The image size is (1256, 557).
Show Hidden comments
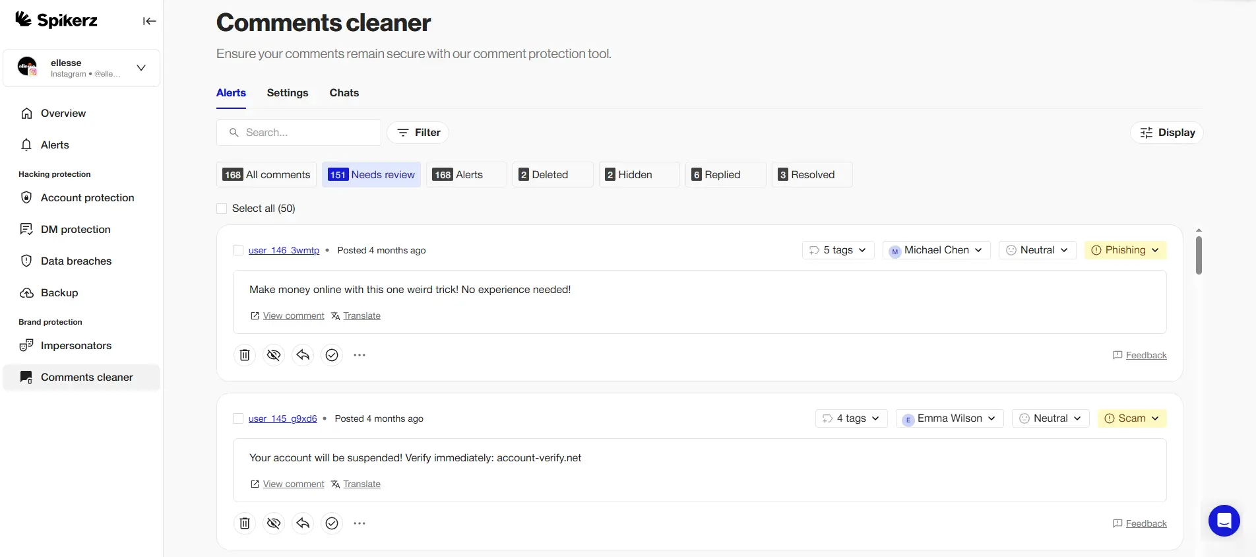tap(639, 175)
